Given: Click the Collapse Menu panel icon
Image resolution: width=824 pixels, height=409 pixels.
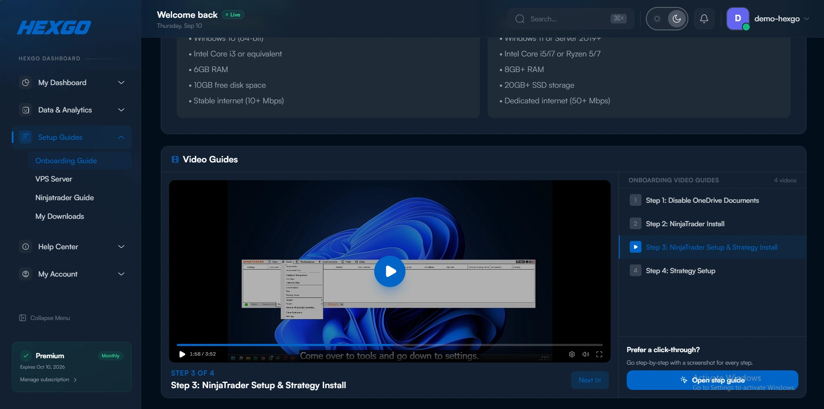Looking at the screenshot, I should [x=23, y=318].
